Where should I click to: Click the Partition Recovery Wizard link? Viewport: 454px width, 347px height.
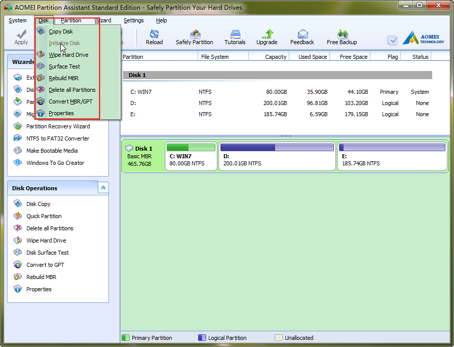point(58,126)
